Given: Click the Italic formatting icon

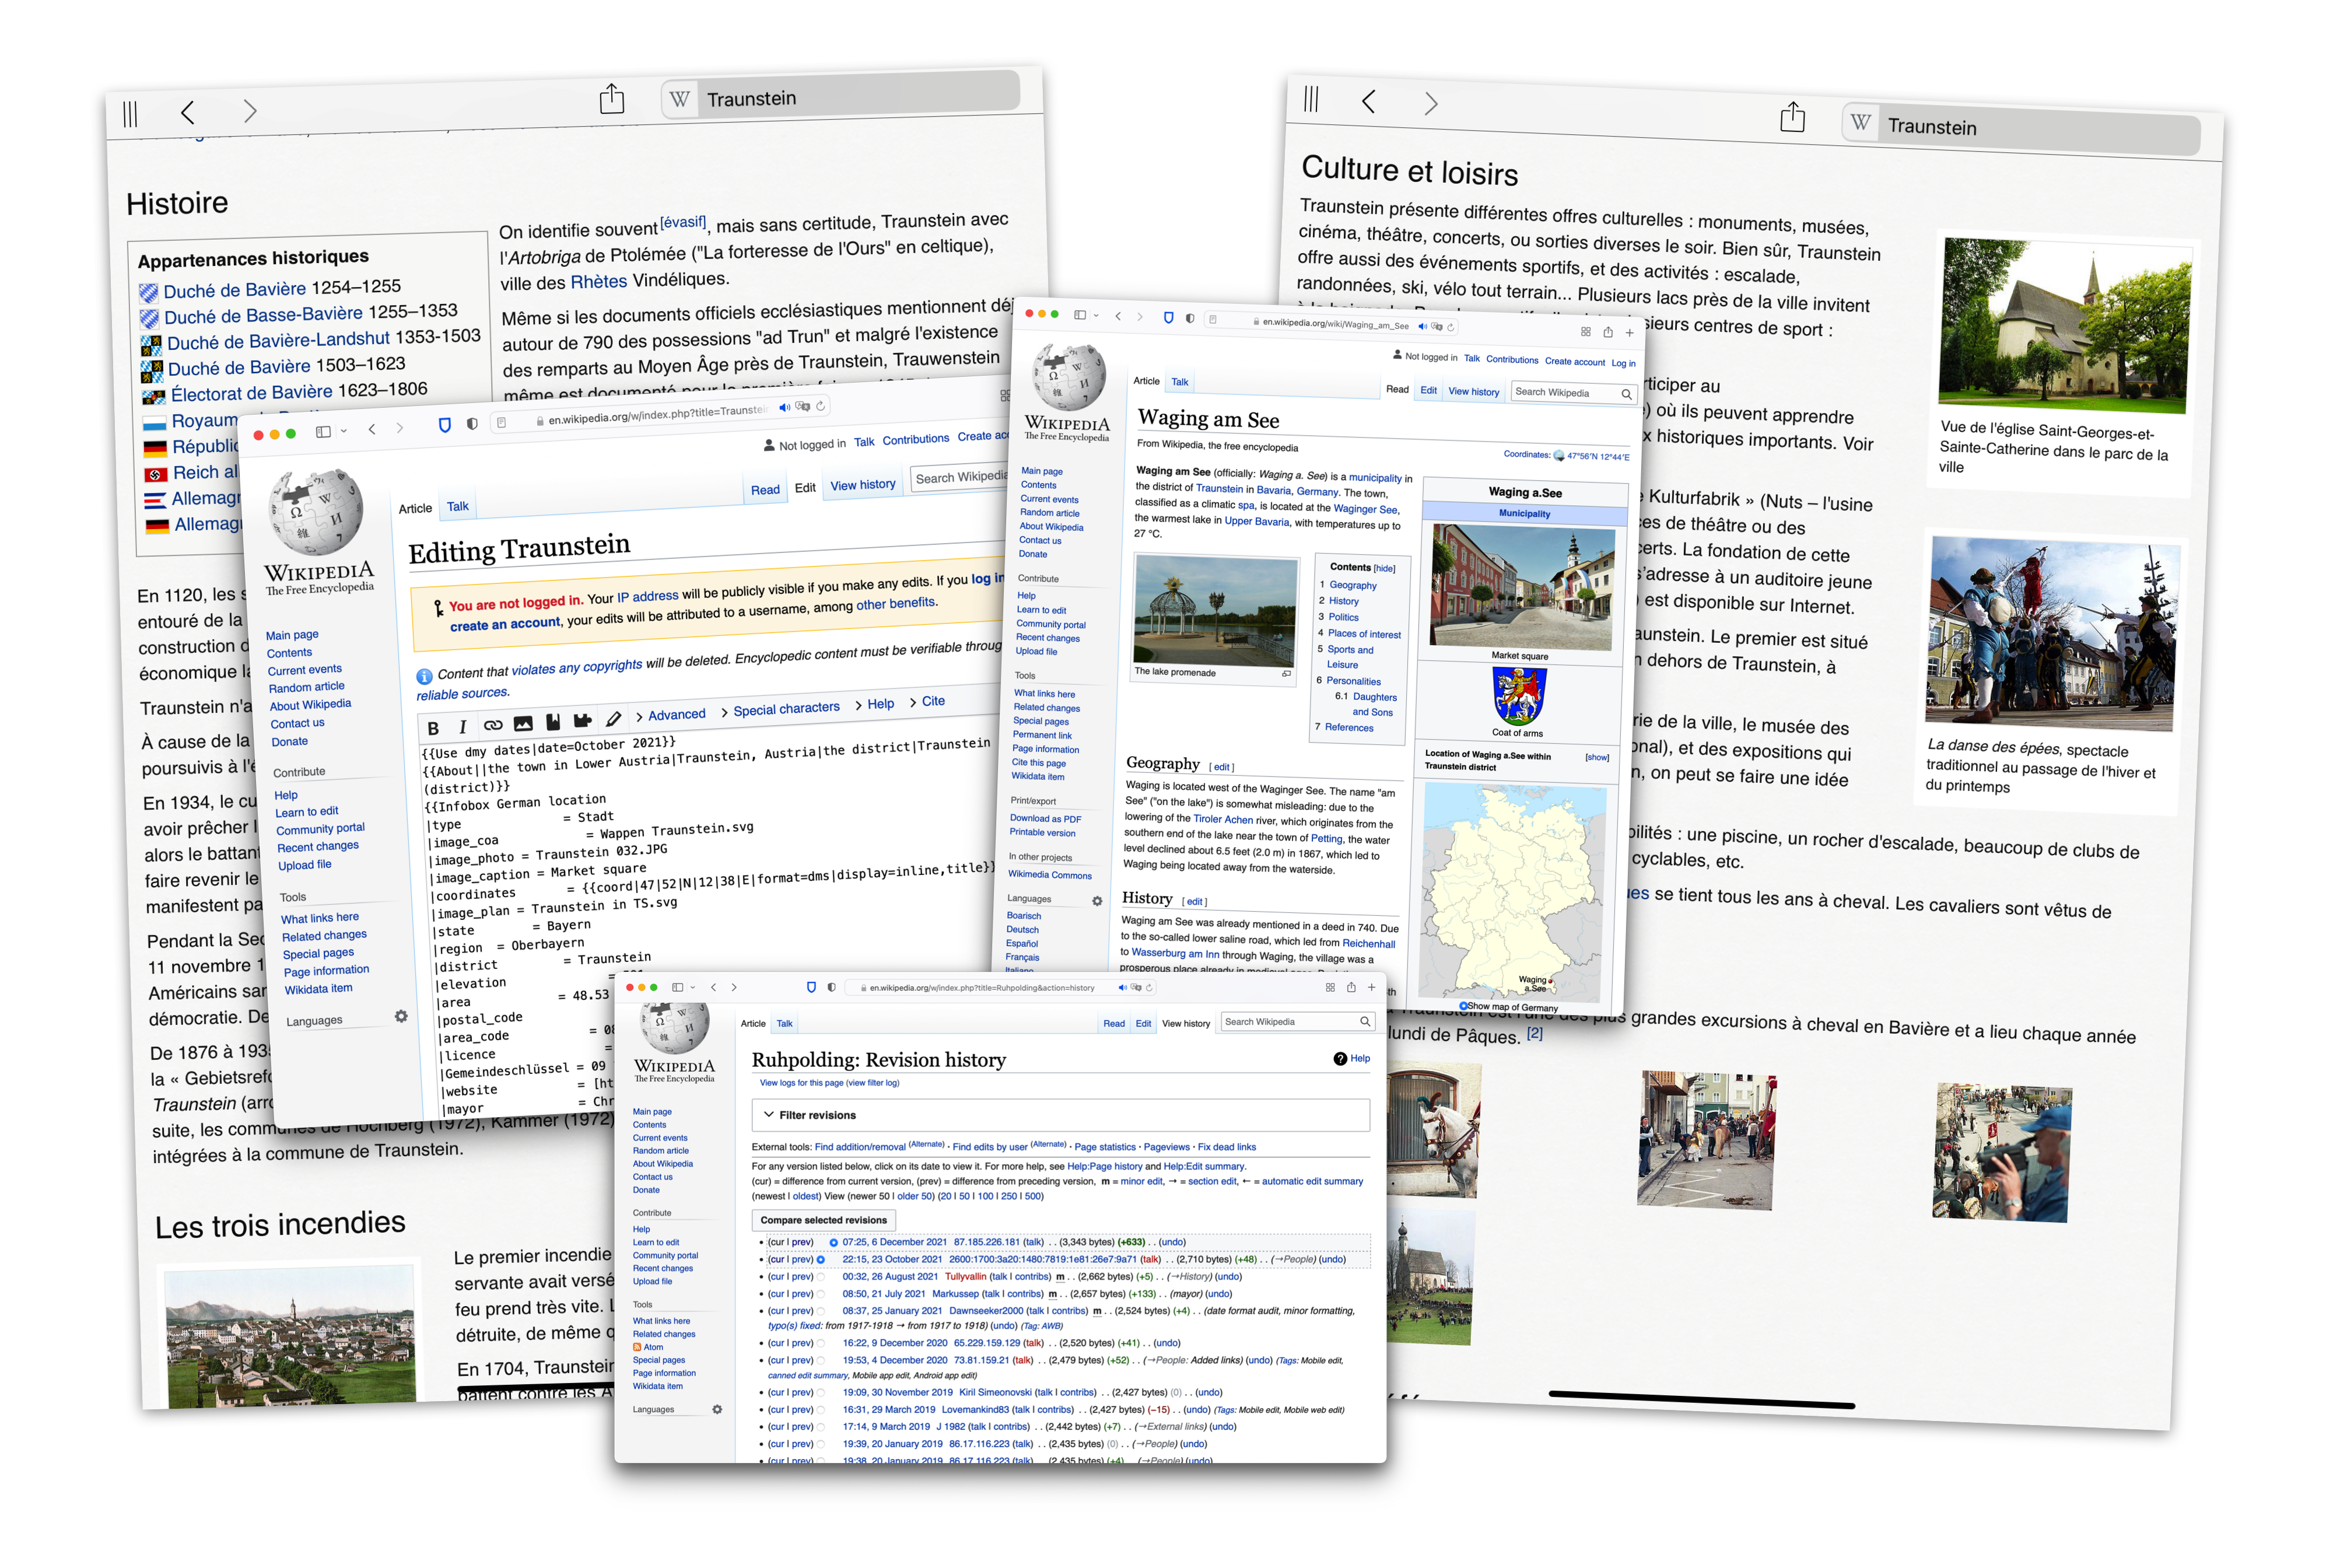Looking at the screenshot, I should click(462, 727).
